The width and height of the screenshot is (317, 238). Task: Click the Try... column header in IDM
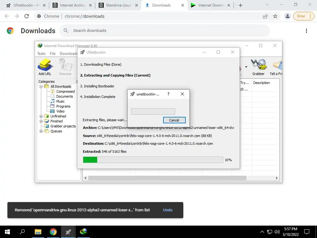tap(245, 83)
